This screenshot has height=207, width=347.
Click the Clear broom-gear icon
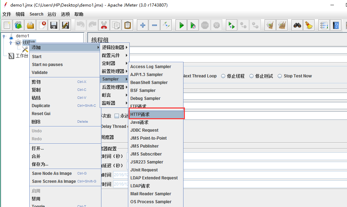point(270,25)
